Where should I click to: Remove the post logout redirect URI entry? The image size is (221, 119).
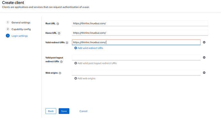(204, 58)
